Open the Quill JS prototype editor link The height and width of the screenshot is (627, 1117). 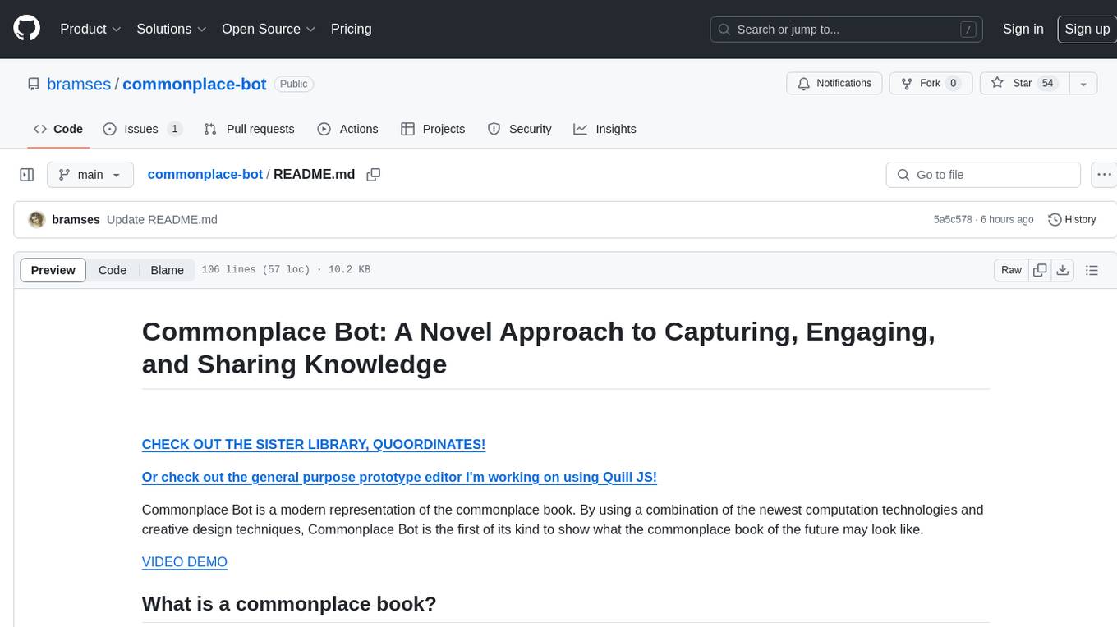tap(399, 477)
